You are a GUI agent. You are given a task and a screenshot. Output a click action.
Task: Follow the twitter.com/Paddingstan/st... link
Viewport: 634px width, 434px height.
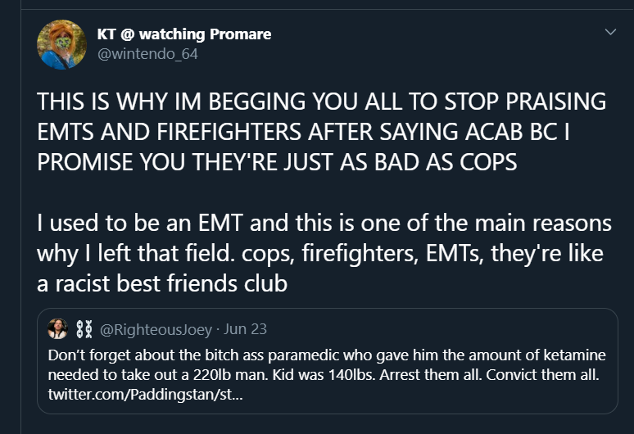145,395
